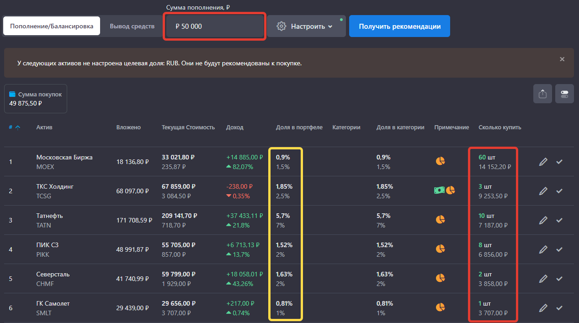The image size is (579, 323).
Task: Click the pie chart note icon for Татнефть
Action: click(x=440, y=219)
